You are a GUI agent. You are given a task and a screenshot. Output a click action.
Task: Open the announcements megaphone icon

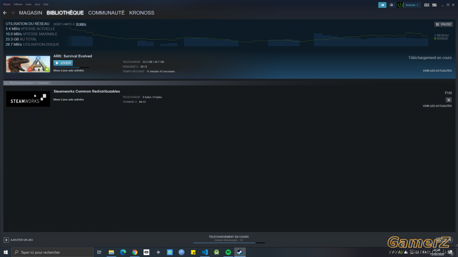point(382,5)
